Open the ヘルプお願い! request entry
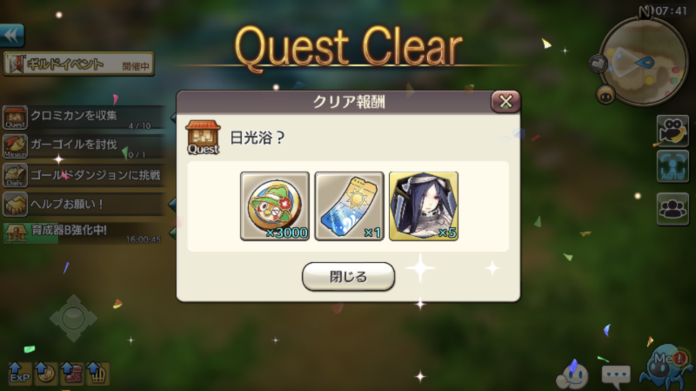The width and height of the screenshot is (696, 391). pos(85,204)
